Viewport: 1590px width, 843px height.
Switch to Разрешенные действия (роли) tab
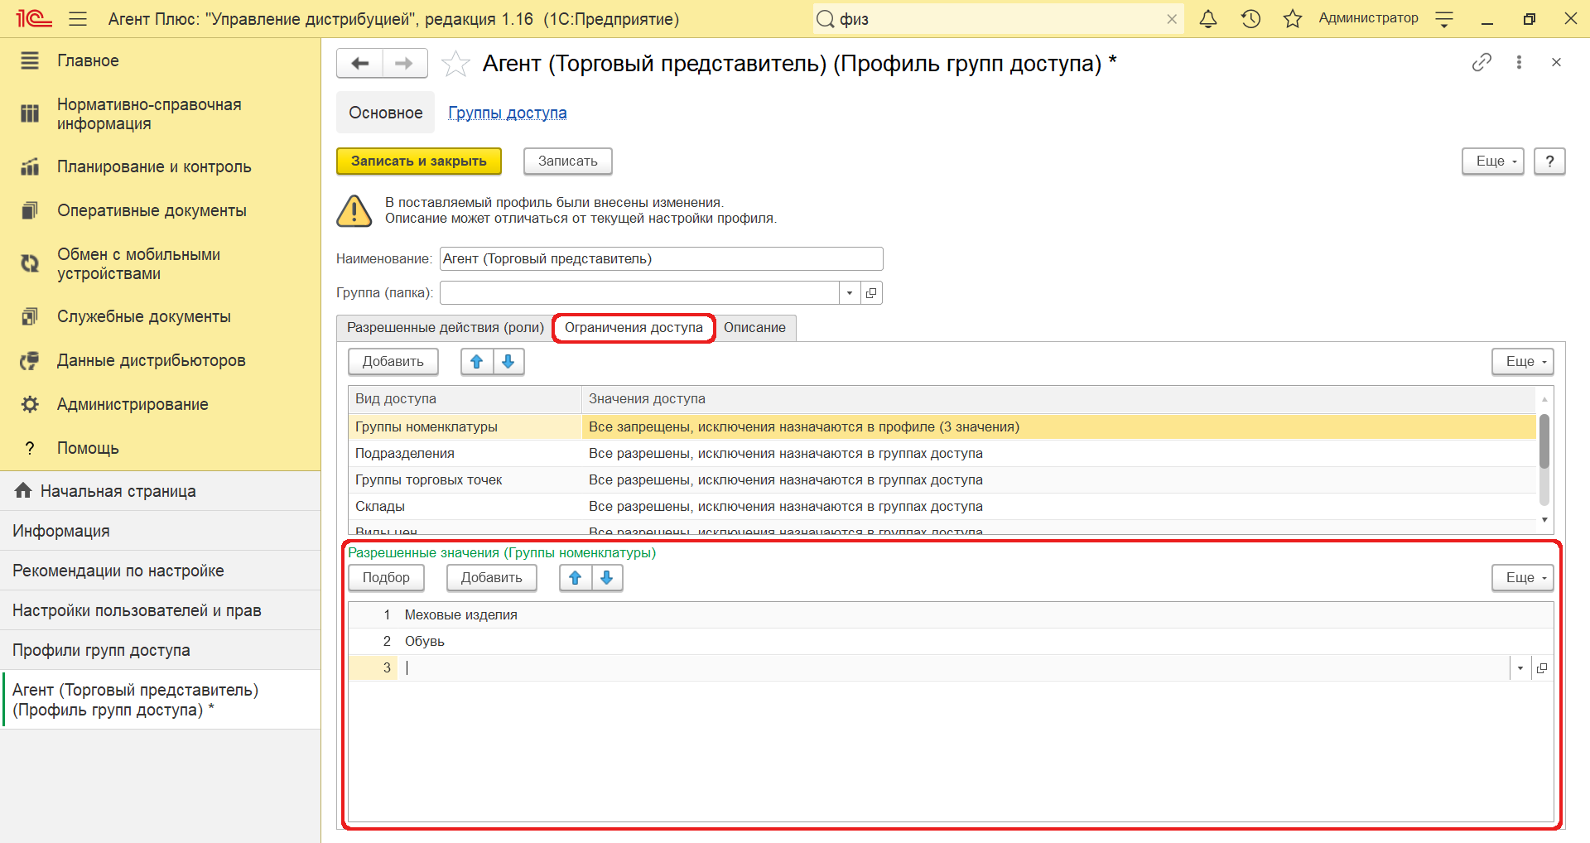pos(446,327)
